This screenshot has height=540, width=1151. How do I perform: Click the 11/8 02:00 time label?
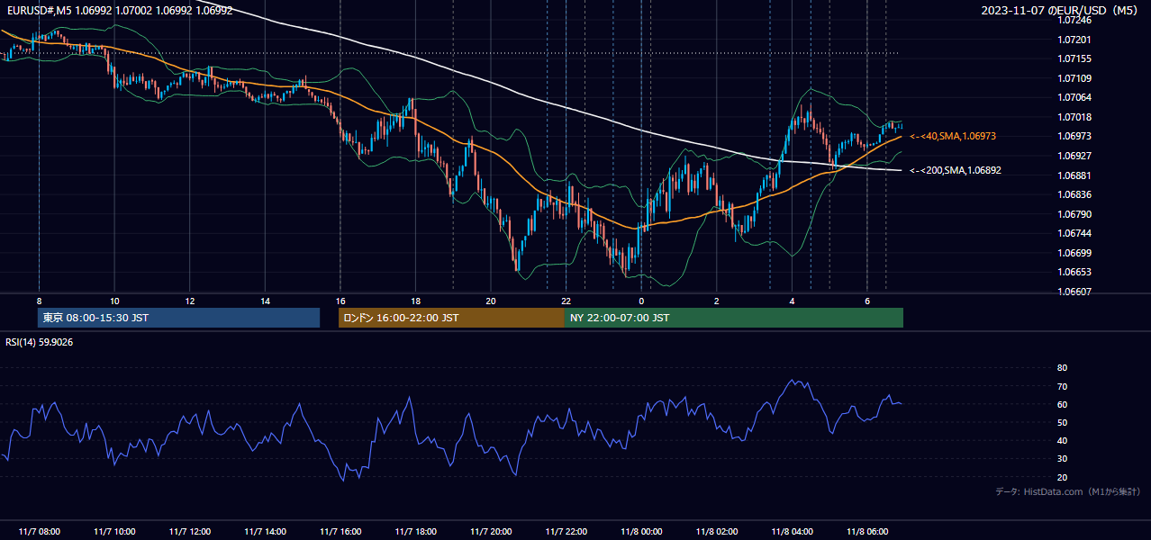click(716, 532)
